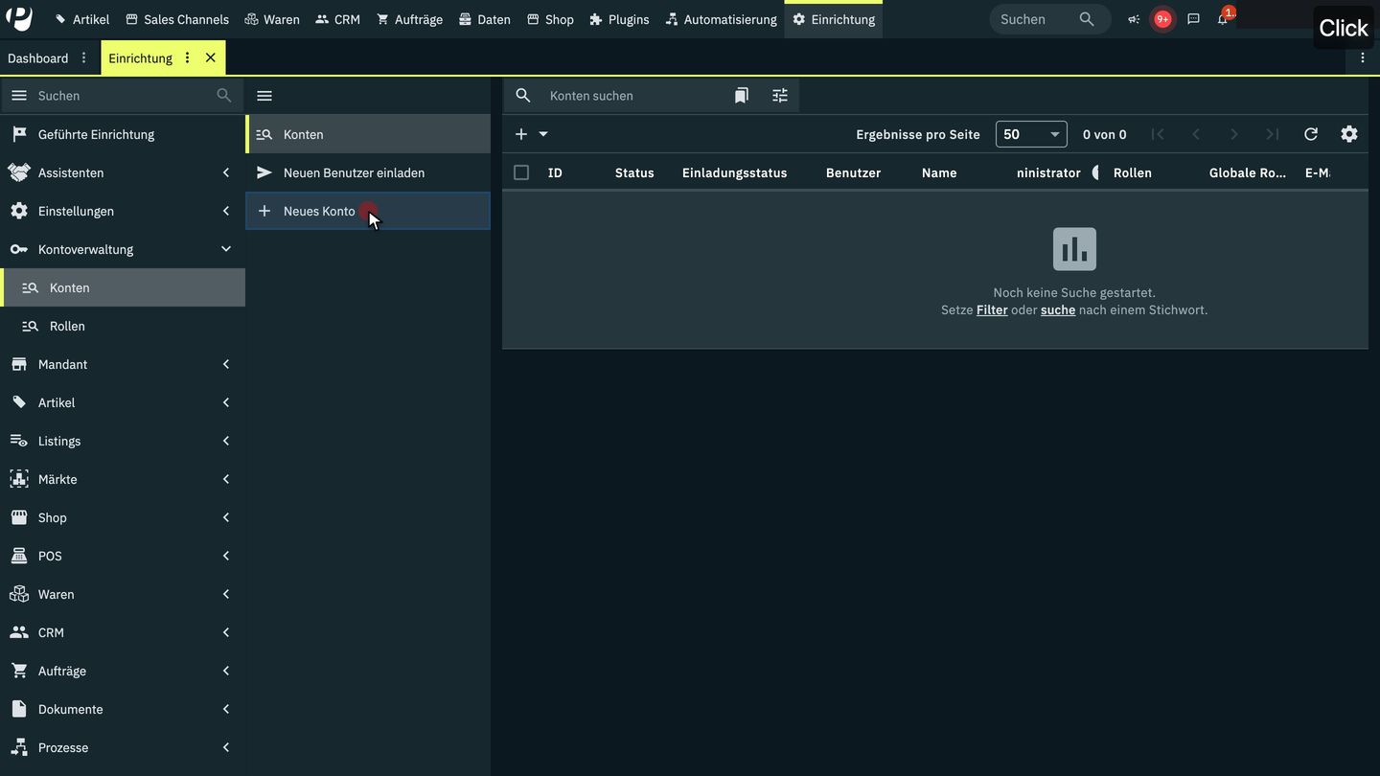This screenshot has height=776, width=1380.
Task: Open Dashboard tab options dots
Action: click(83, 57)
